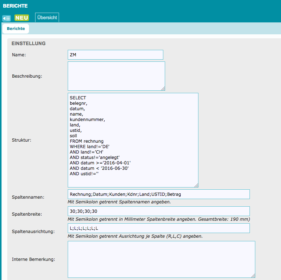The image size is (281, 280).
Task: Switch to the Berichte tab
Action: click(16, 29)
